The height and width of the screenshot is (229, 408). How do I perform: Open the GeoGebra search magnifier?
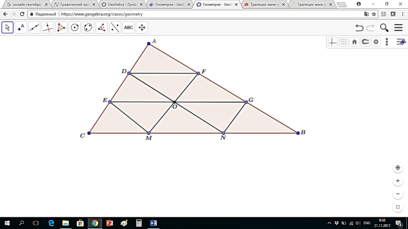pyautogui.click(x=384, y=28)
